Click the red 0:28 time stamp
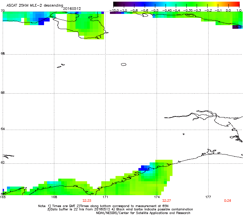The width and height of the screenshot is (245, 215). coord(227,201)
